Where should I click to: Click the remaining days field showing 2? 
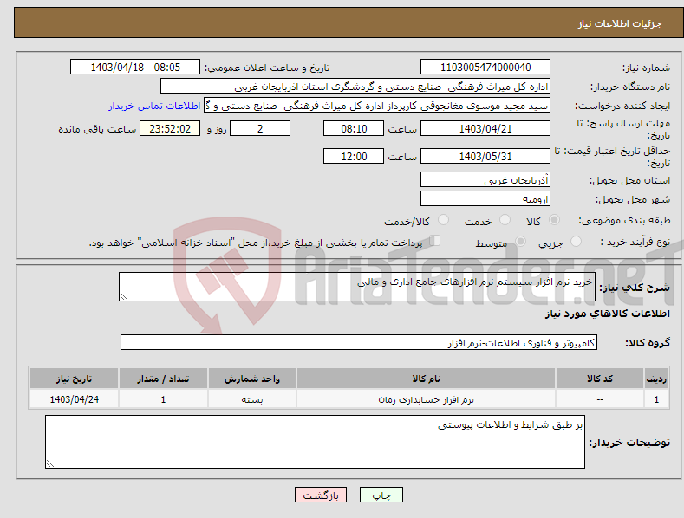tap(260, 128)
